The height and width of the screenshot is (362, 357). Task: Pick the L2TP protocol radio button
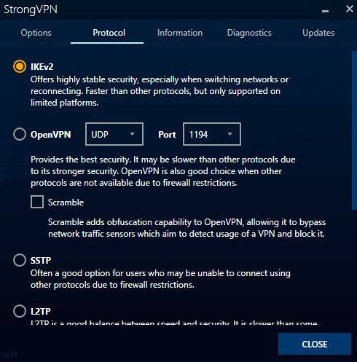tap(20, 311)
